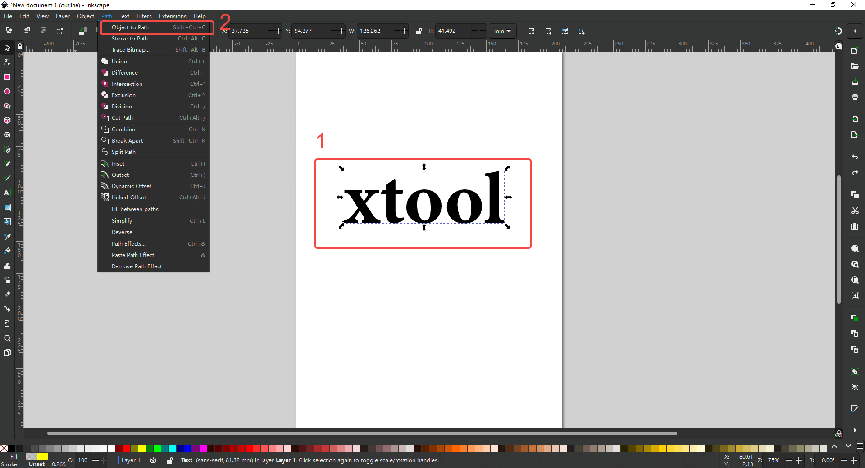865x468 pixels.
Task: Open the mm units dropdown
Action: (x=502, y=31)
